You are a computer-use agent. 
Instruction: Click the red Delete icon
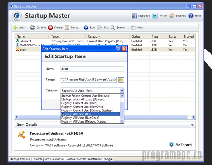pos(51,28)
